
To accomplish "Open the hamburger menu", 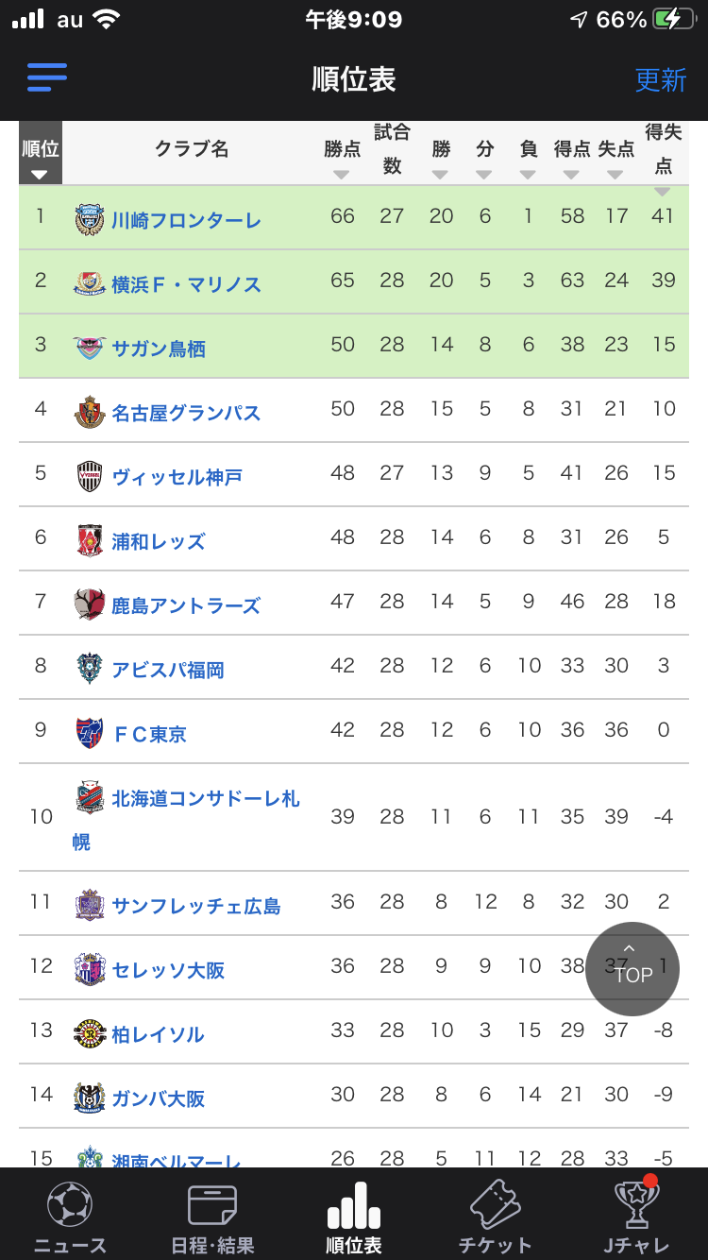I will 47,77.
